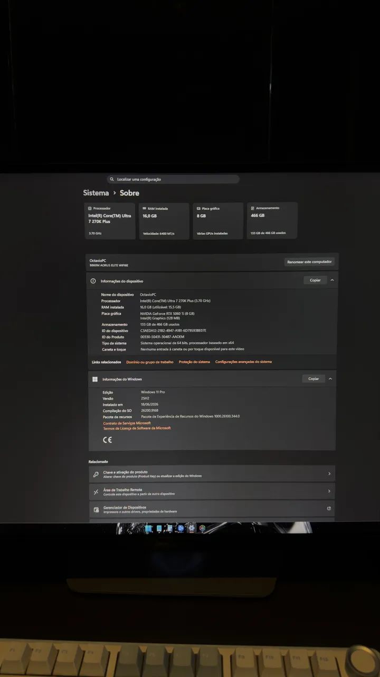
Task: Open external link icon on Gerenciador de Dispositivos row
Action: tap(329, 508)
